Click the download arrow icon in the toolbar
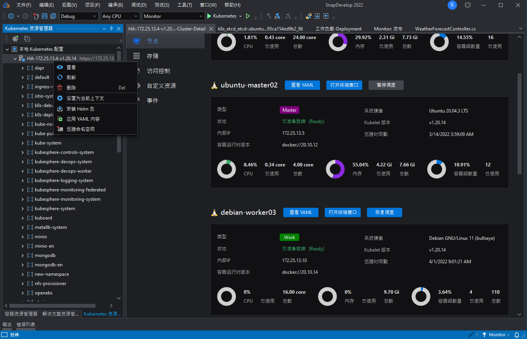The image size is (527, 339). [317, 16]
